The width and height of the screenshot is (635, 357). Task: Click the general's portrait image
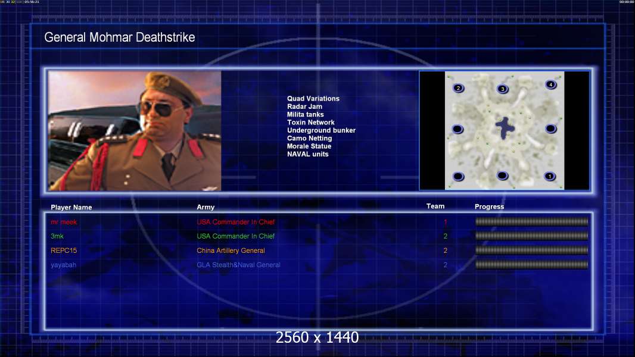point(135,130)
